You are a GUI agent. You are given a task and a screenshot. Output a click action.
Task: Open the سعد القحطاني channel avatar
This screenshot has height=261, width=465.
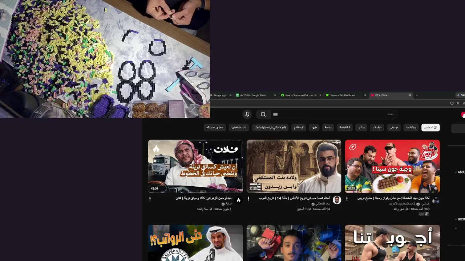[x=337, y=200]
